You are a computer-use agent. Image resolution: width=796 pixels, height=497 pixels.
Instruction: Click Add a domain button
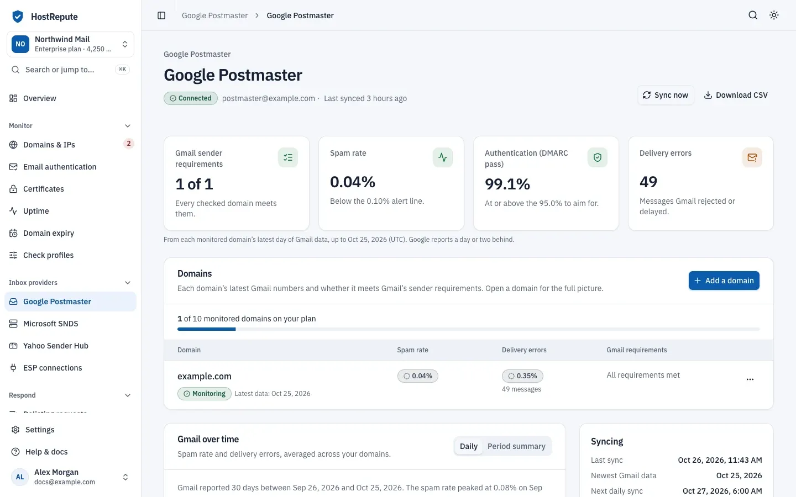pos(724,281)
